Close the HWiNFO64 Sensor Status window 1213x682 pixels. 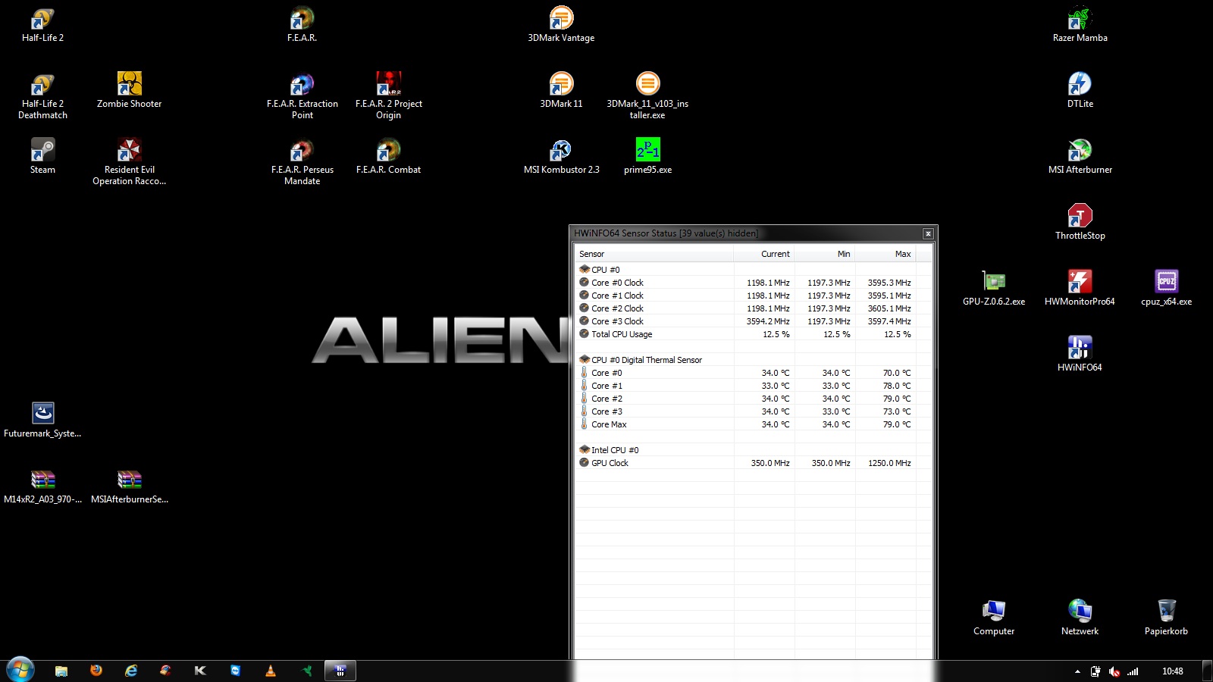click(927, 233)
